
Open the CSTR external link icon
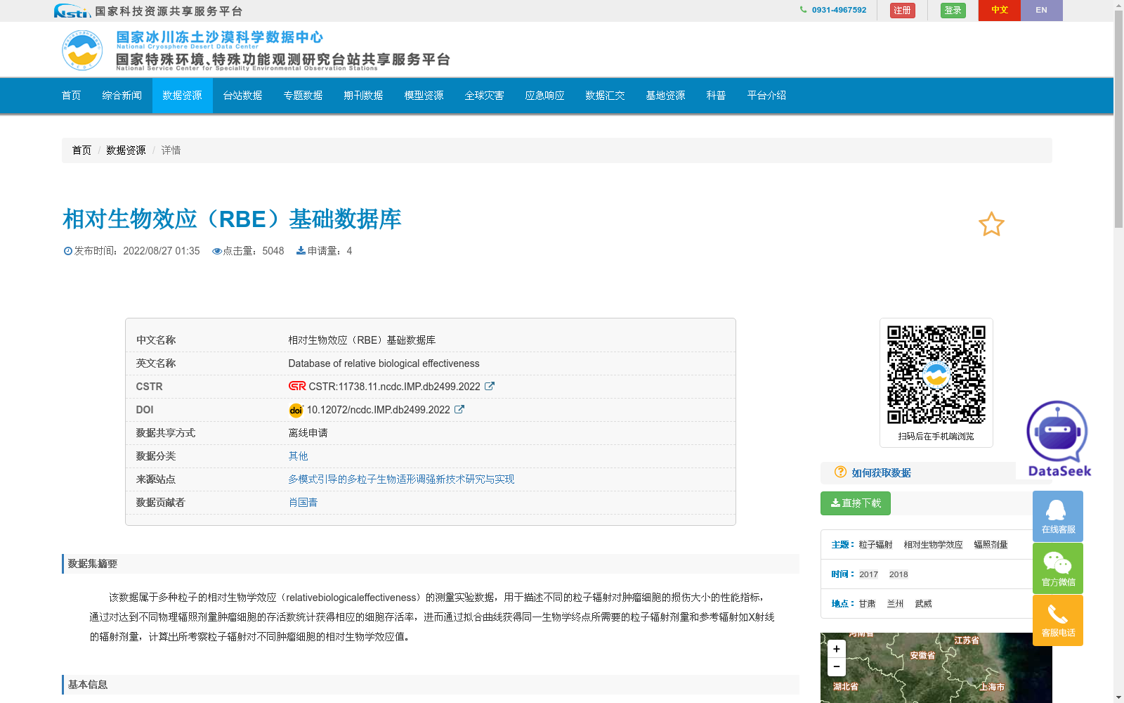[490, 386]
